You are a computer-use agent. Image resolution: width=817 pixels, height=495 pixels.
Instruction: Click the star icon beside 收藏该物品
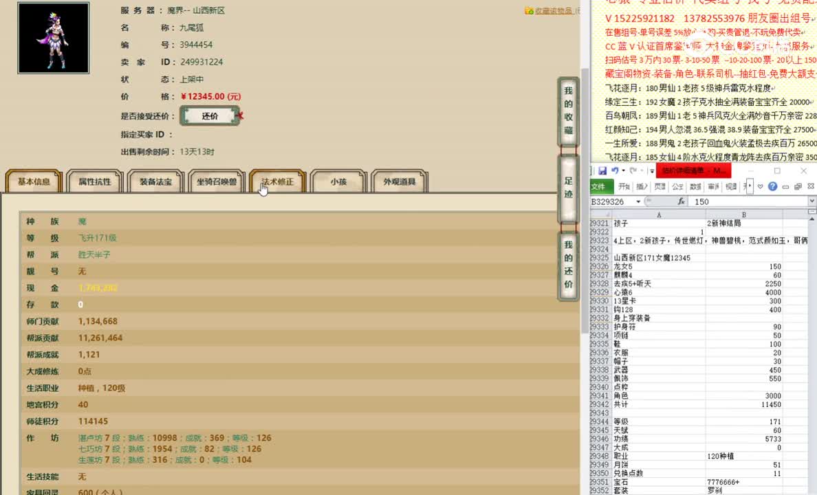(x=529, y=10)
